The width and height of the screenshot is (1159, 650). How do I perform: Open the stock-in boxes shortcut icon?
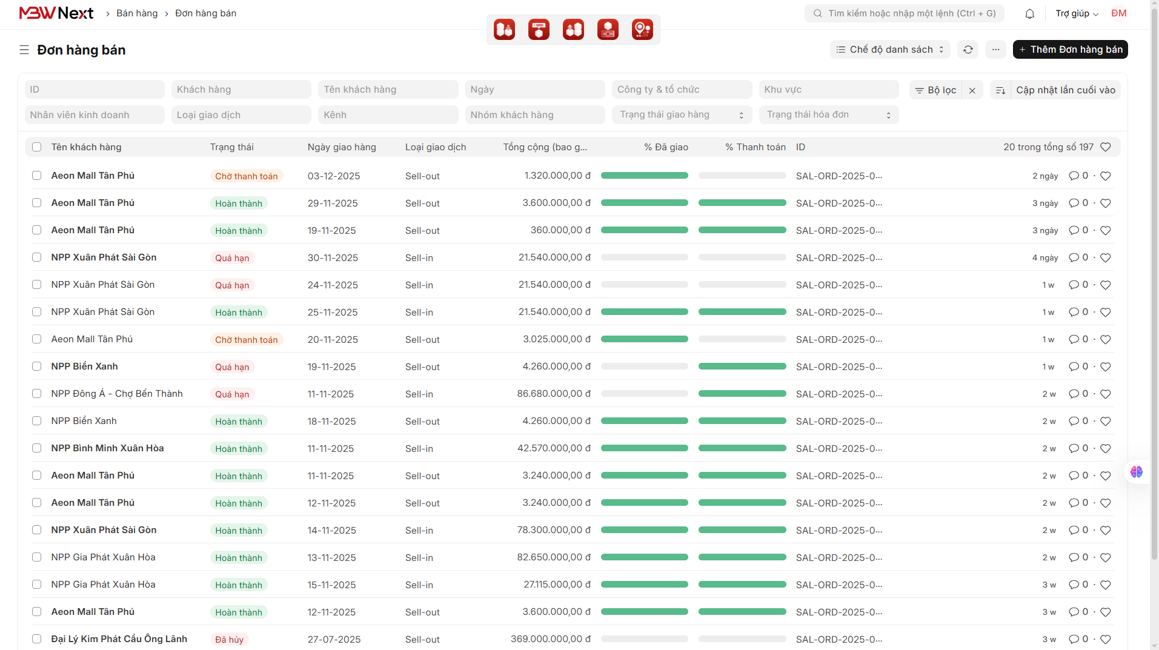[x=504, y=29]
